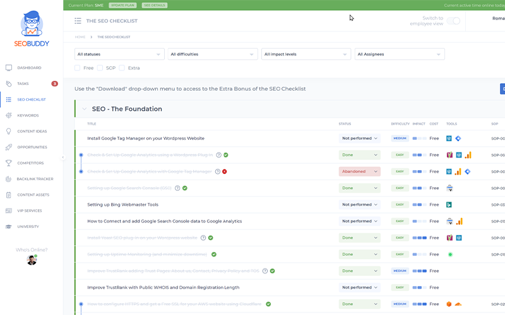Click the Backlink Tracker icon
The image size is (505, 315).
pyautogui.click(x=9, y=179)
